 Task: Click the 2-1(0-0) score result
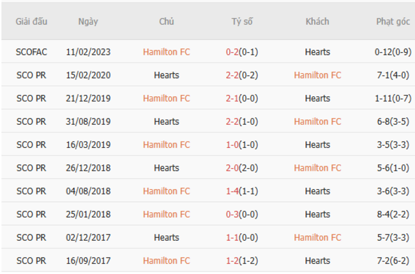click(242, 98)
